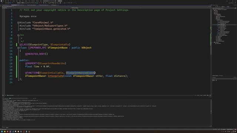Open the File menu
This screenshot has height=133, width=237.
click(x=3, y=1)
